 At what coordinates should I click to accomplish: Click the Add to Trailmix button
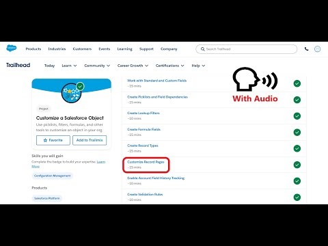point(90,140)
